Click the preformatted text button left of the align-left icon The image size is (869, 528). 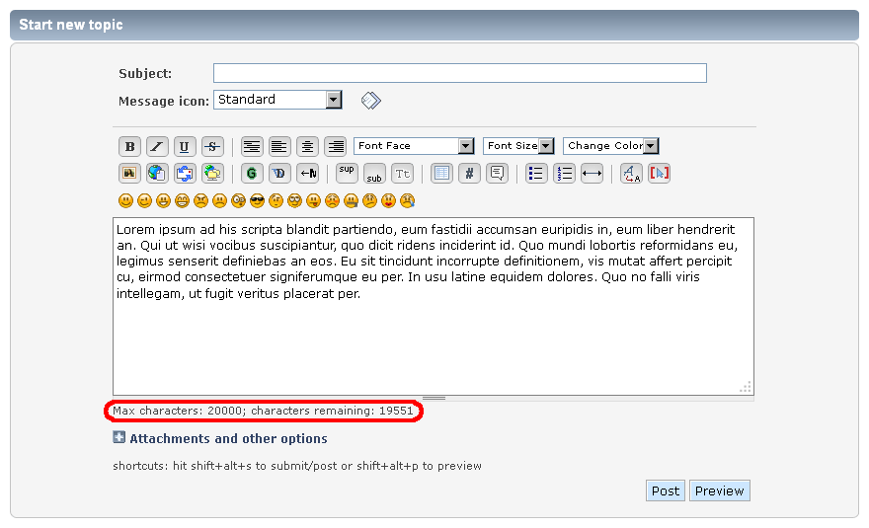click(252, 146)
